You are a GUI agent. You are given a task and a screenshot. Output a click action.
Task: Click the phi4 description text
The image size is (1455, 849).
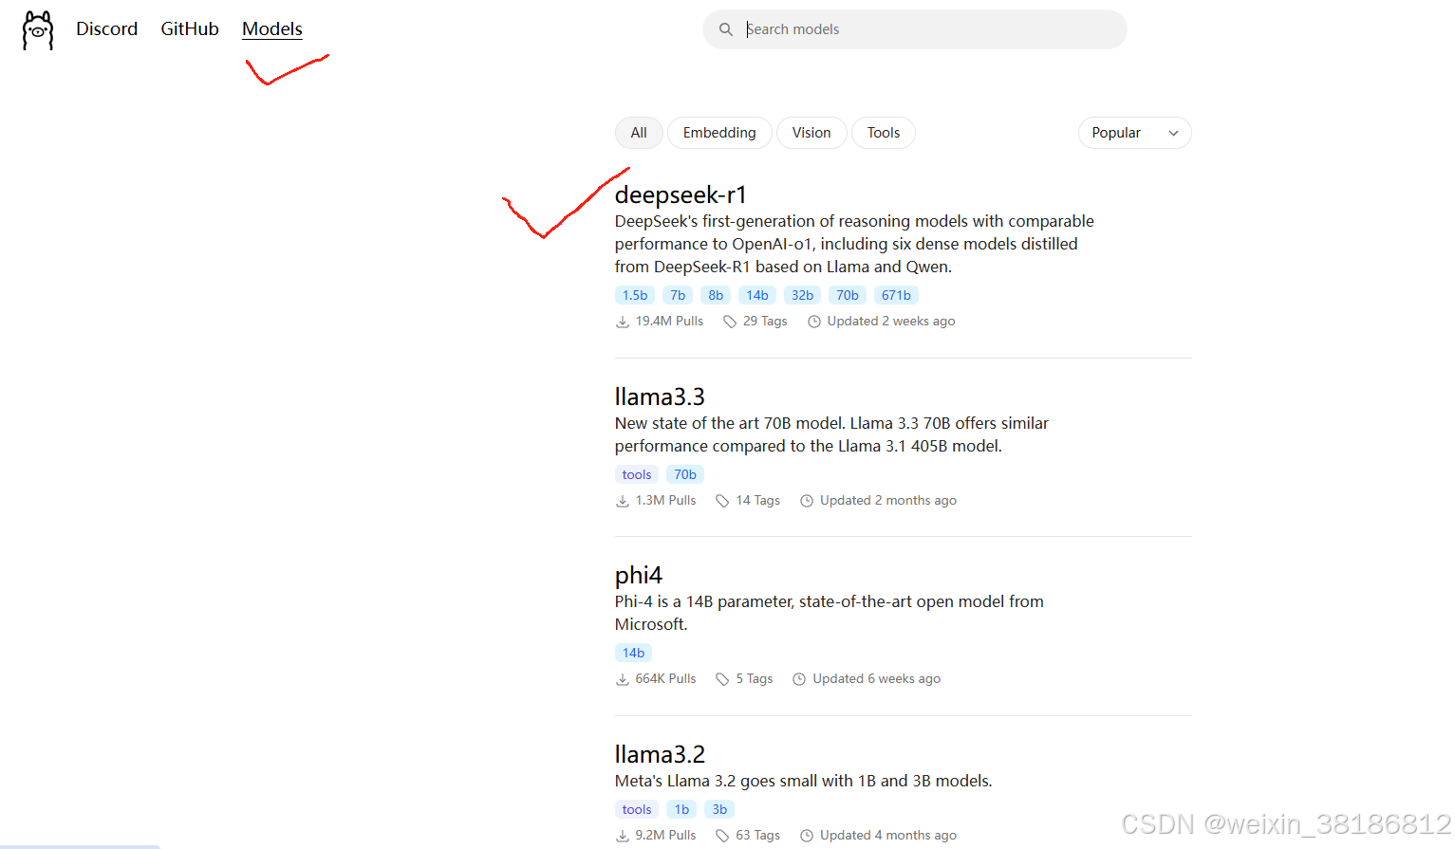pyautogui.click(x=830, y=613)
